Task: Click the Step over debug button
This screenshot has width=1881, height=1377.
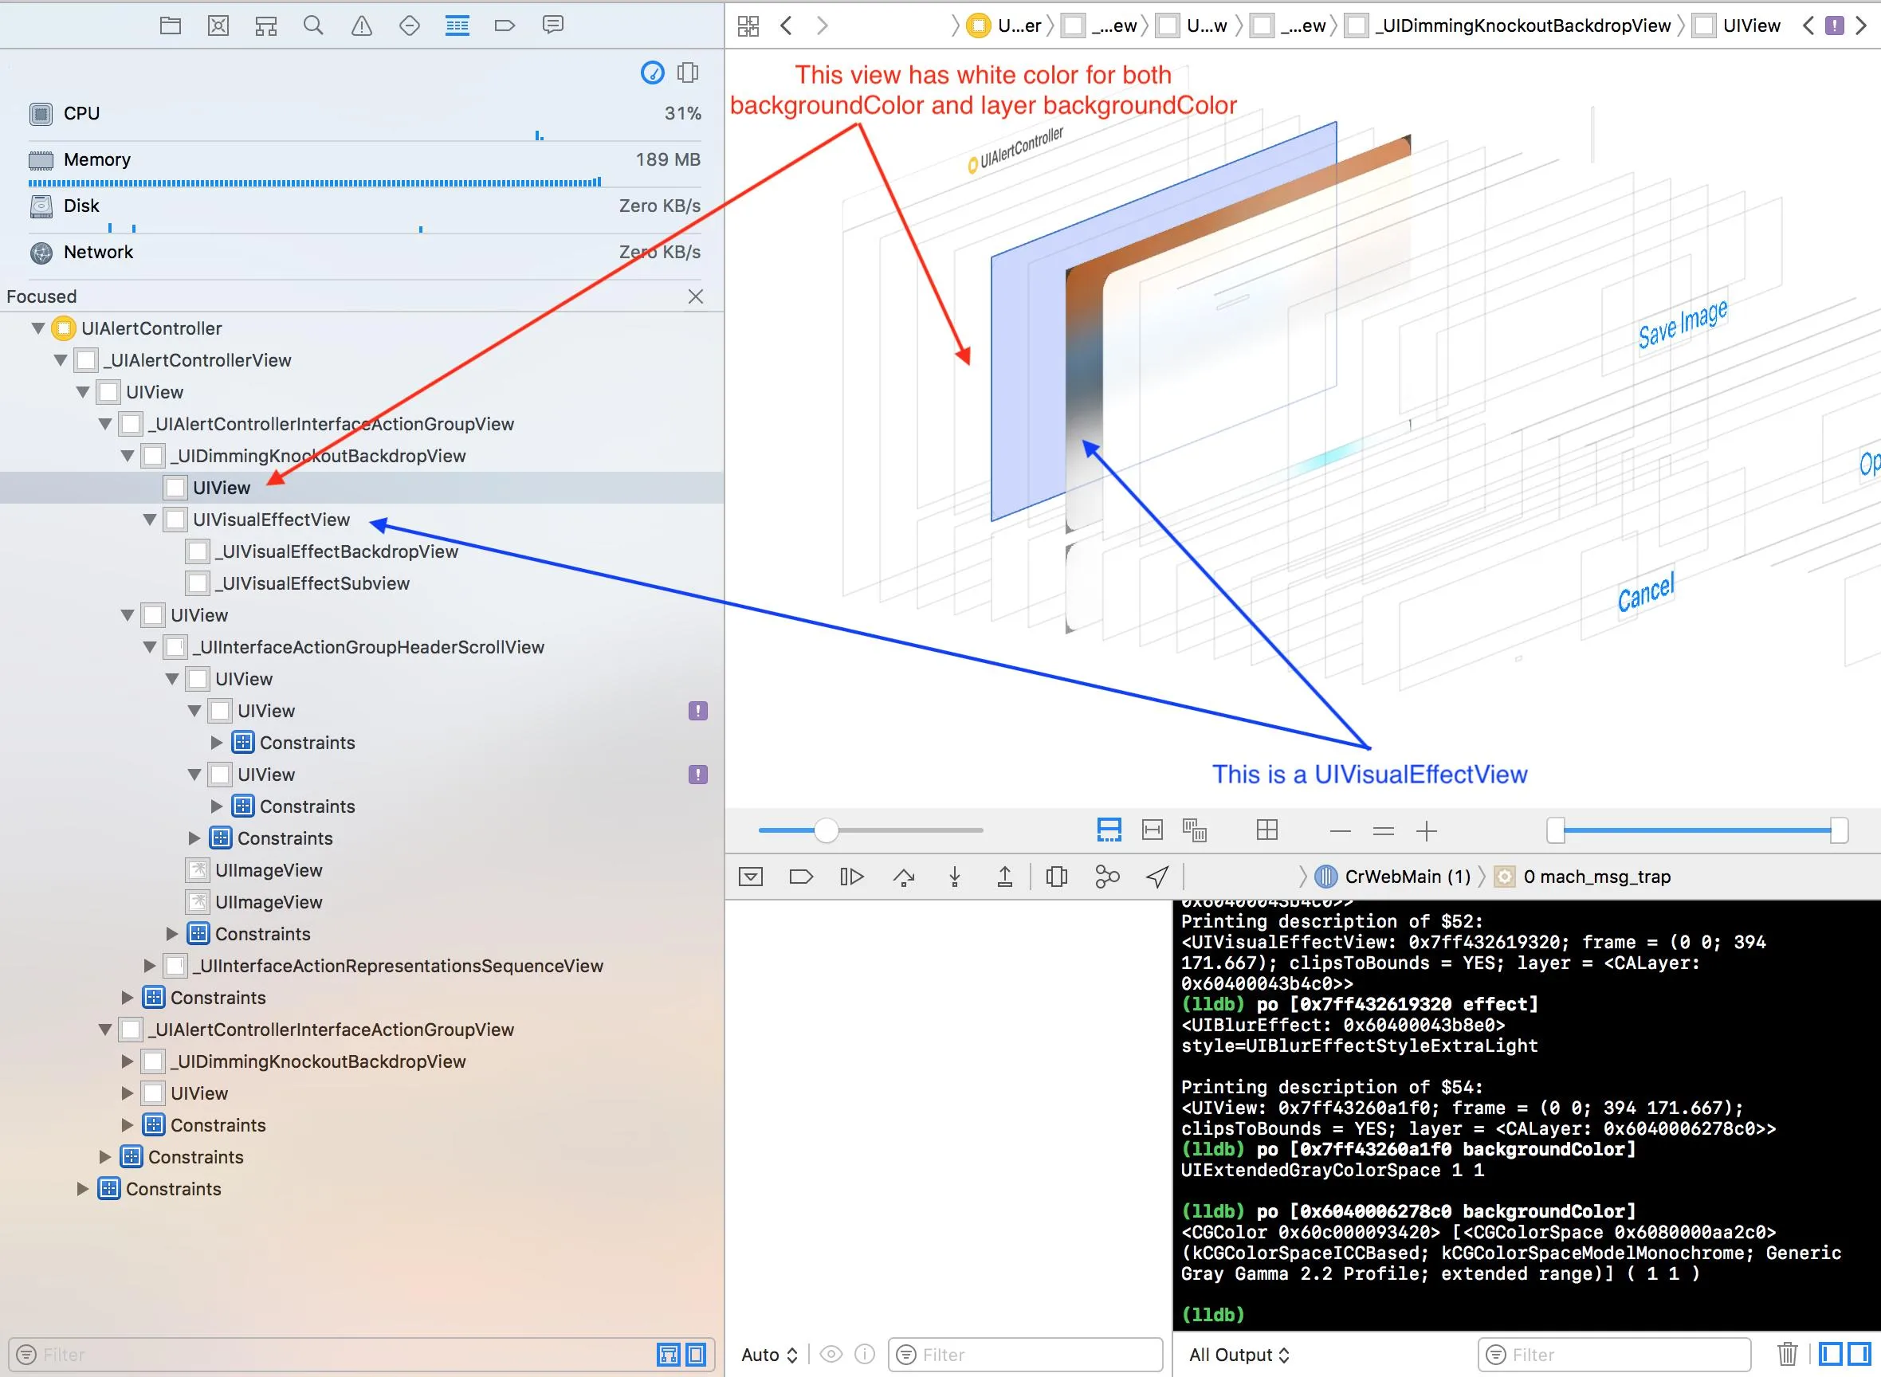Action: (x=904, y=877)
